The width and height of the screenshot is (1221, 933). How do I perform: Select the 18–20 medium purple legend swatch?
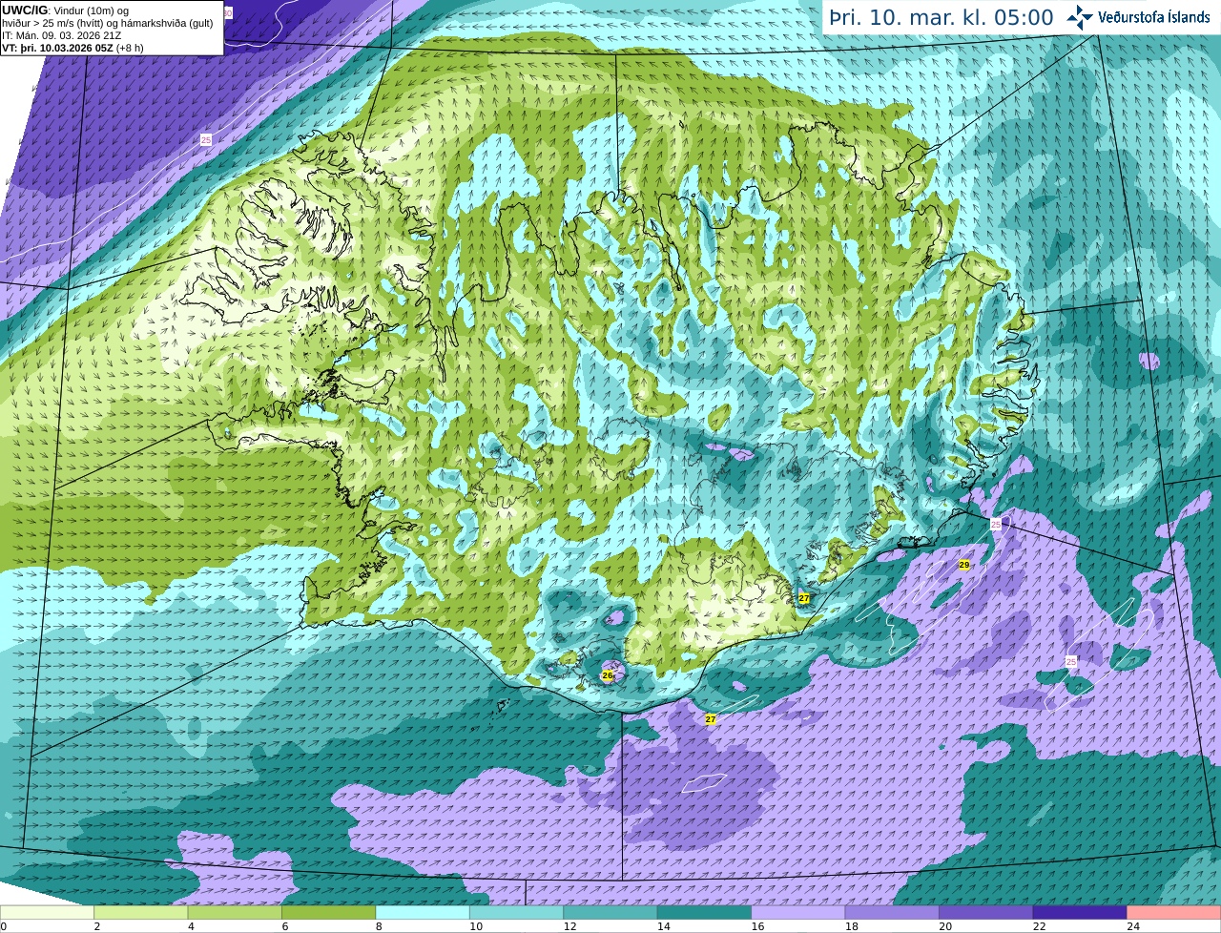(x=892, y=912)
